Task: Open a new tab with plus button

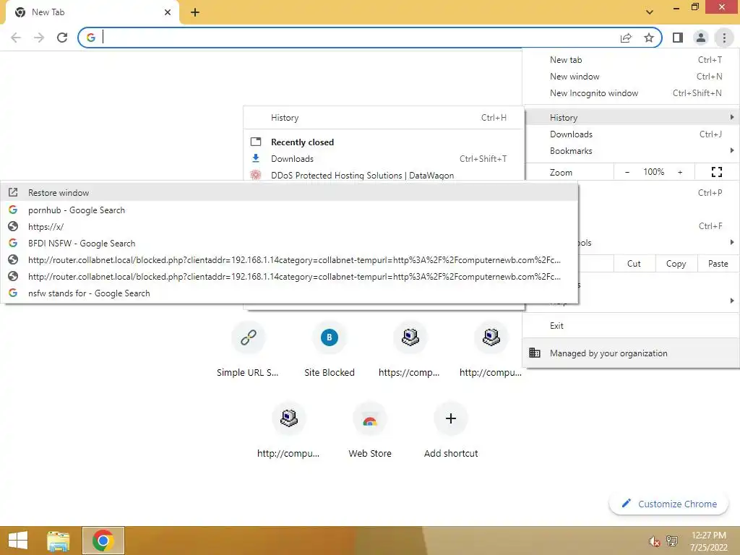Action: pos(195,12)
